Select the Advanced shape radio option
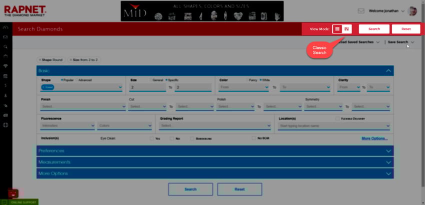Image resolution: width=425 pixels, height=205 pixels. (76, 80)
